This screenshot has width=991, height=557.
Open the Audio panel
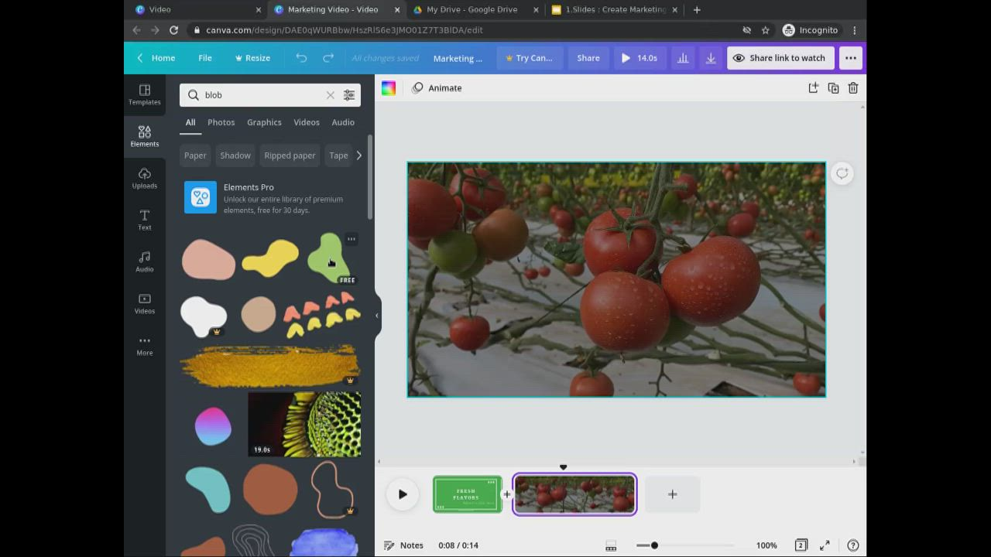144,262
